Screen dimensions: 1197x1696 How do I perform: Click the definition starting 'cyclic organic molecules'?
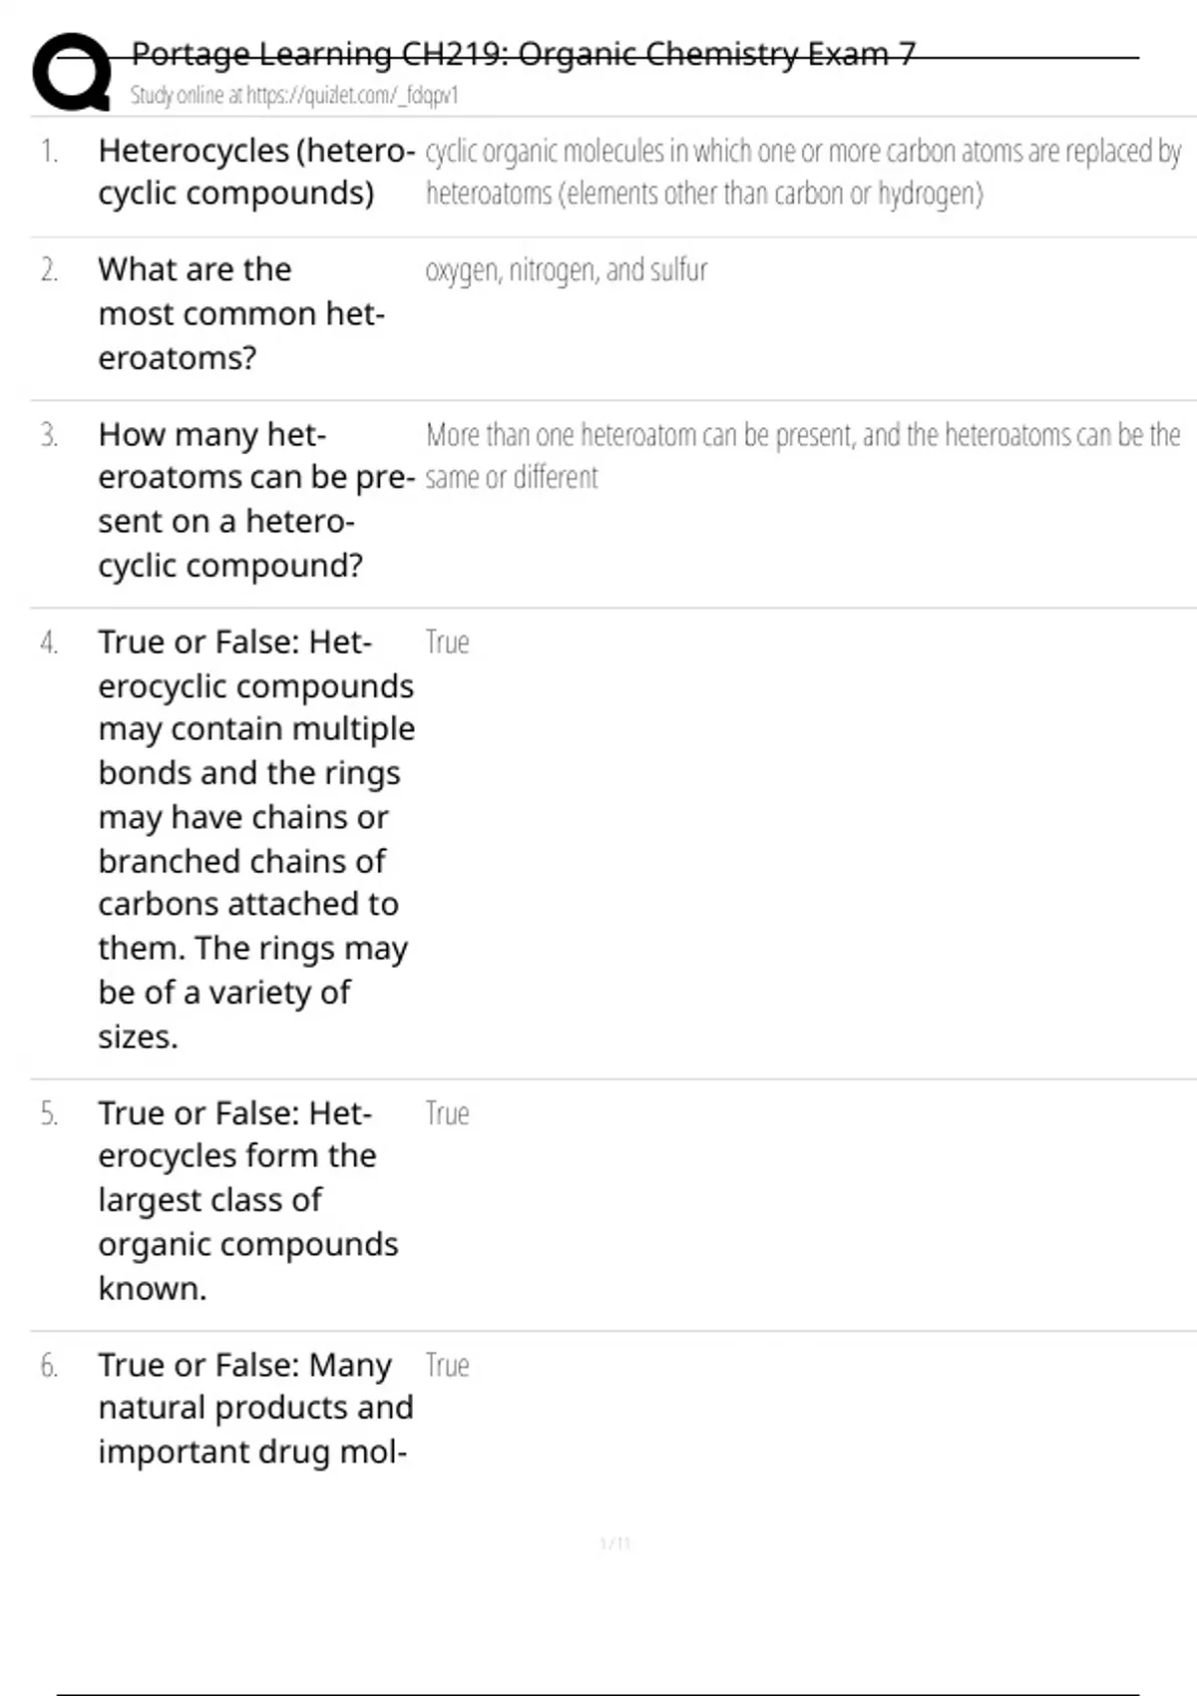click(803, 172)
